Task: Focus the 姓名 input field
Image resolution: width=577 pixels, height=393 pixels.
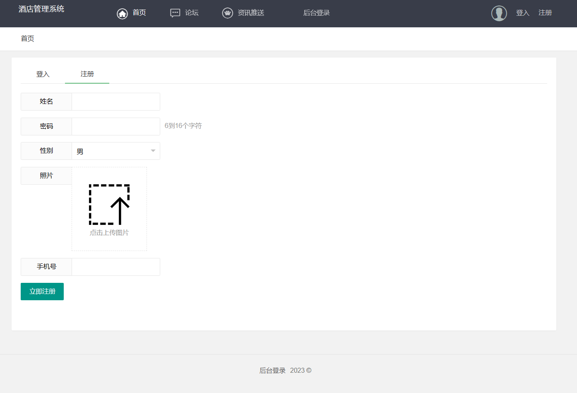Action: [x=115, y=101]
